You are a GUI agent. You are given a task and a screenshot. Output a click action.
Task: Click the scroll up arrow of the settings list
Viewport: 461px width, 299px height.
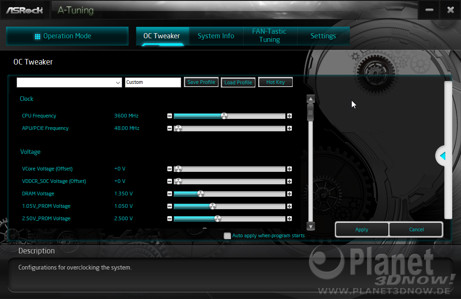311,99
